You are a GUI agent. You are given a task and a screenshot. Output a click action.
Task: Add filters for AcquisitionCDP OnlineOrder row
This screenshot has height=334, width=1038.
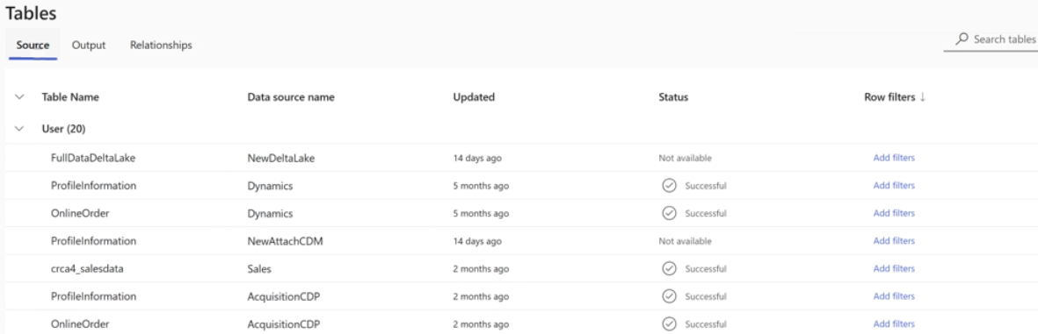(894, 324)
